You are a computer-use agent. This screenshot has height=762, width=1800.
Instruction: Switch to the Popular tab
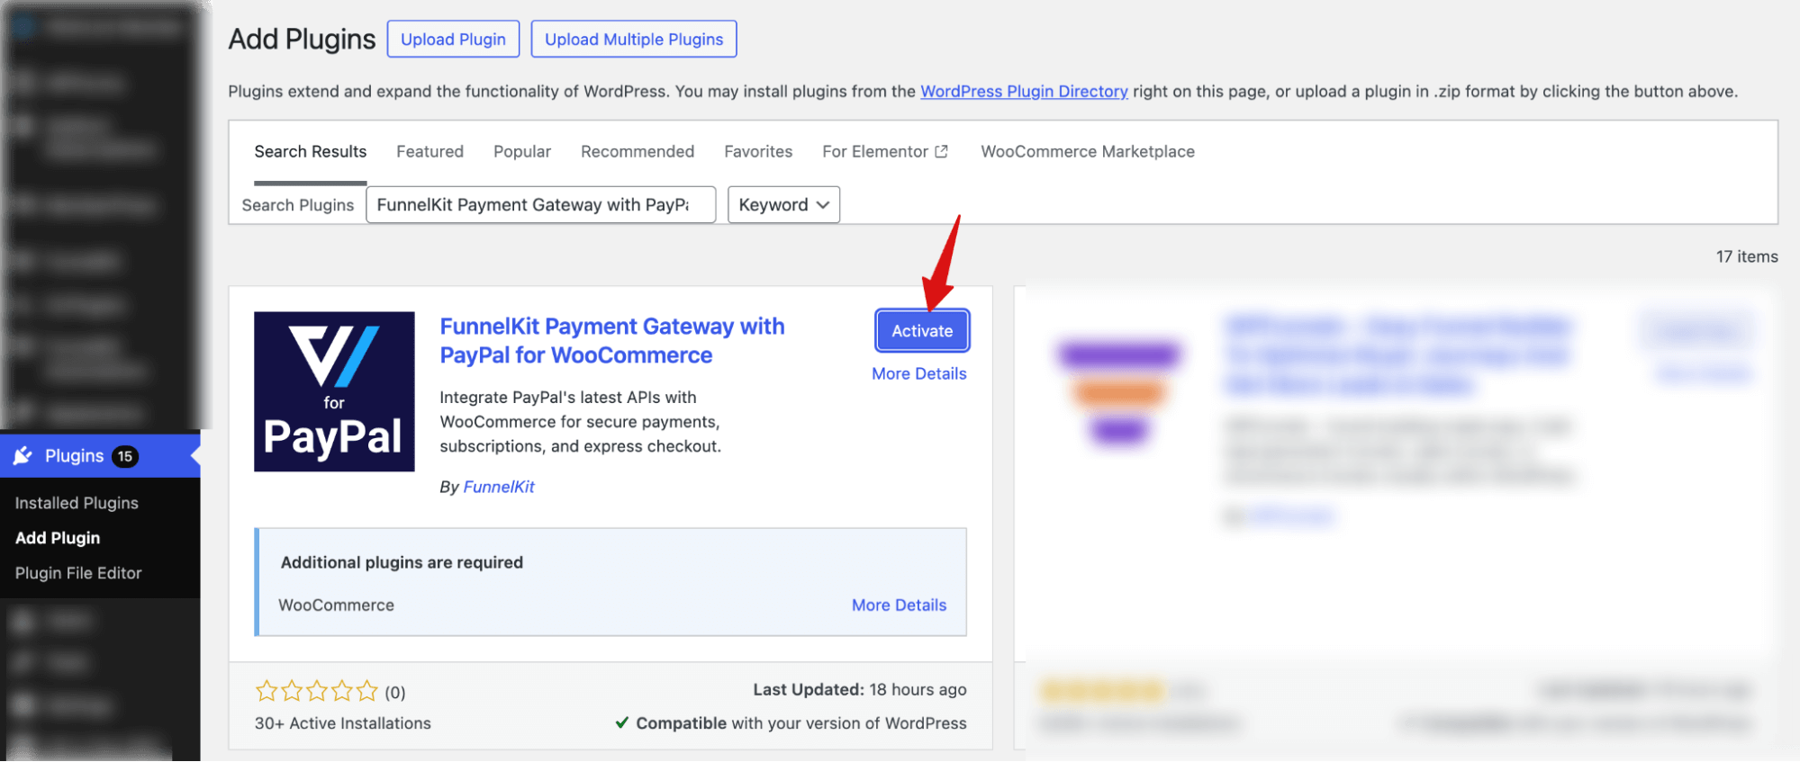(521, 150)
